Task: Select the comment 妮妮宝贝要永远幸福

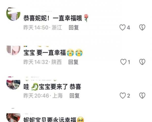Action: click(54, 119)
